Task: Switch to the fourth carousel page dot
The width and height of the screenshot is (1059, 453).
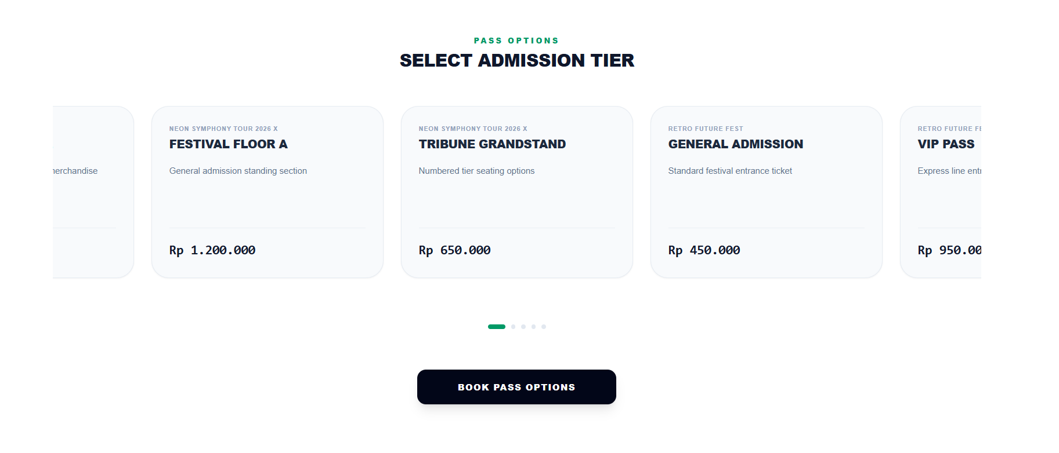Action: [534, 327]
